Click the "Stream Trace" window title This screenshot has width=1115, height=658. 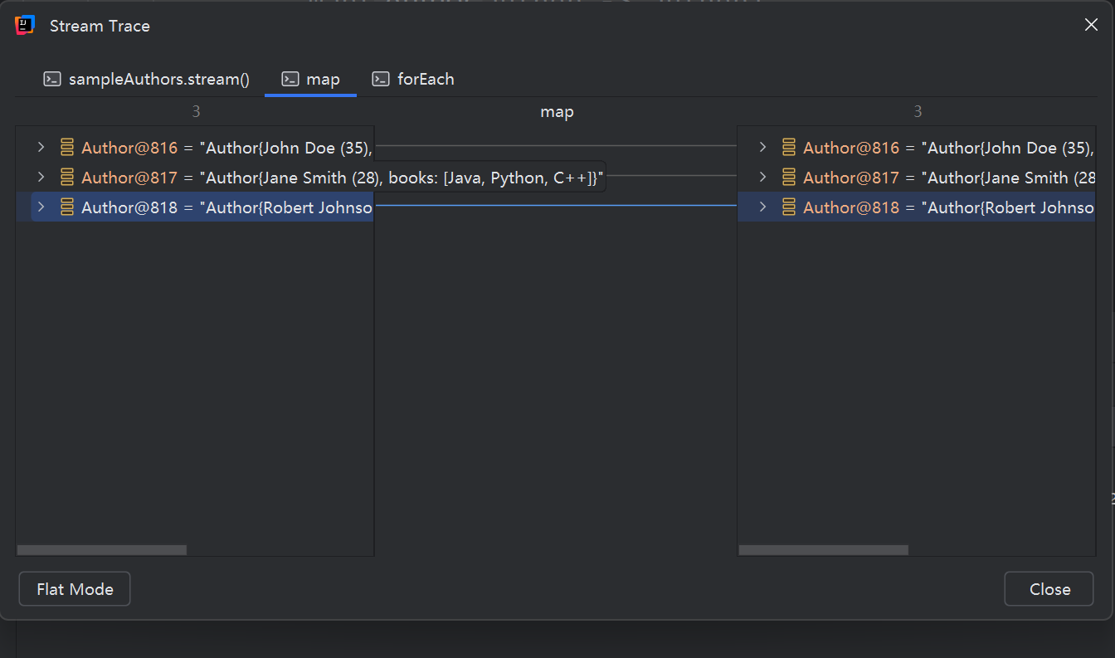[x=100, y=26]
